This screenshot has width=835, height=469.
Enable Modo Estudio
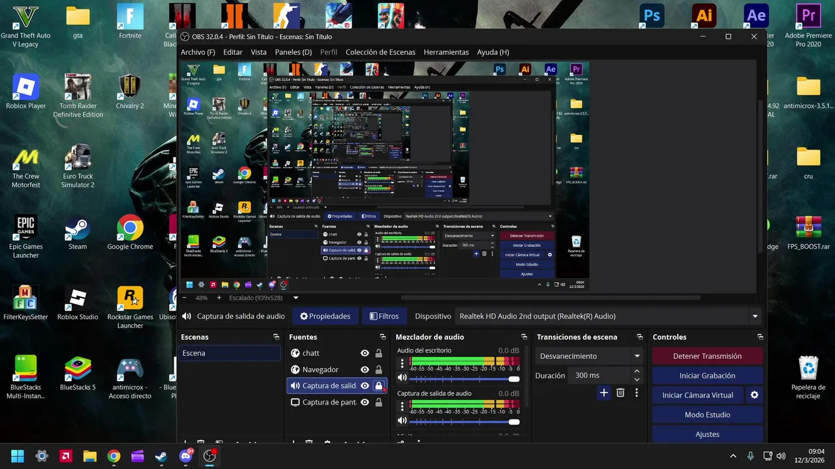tap(707, 415)
